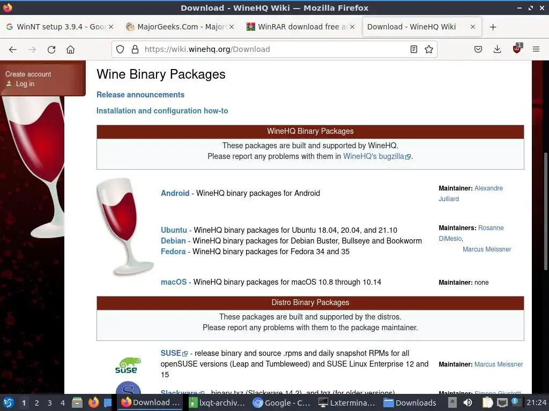Reload the current WineHQ page
The height and width of the screenshot is (411, 549).
click(51, 49)
